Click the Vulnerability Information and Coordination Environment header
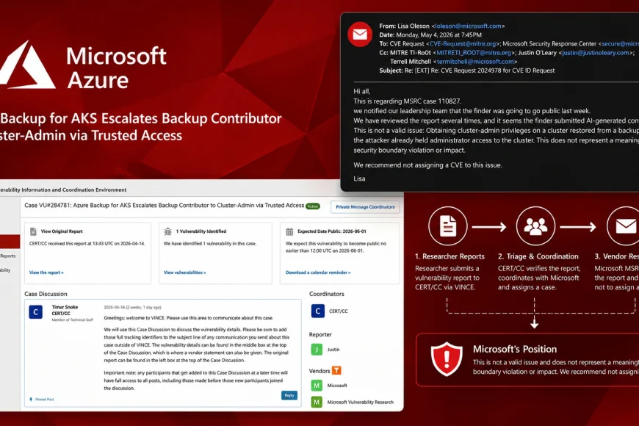Screen dimensions: 639x426 click(63, 189)
